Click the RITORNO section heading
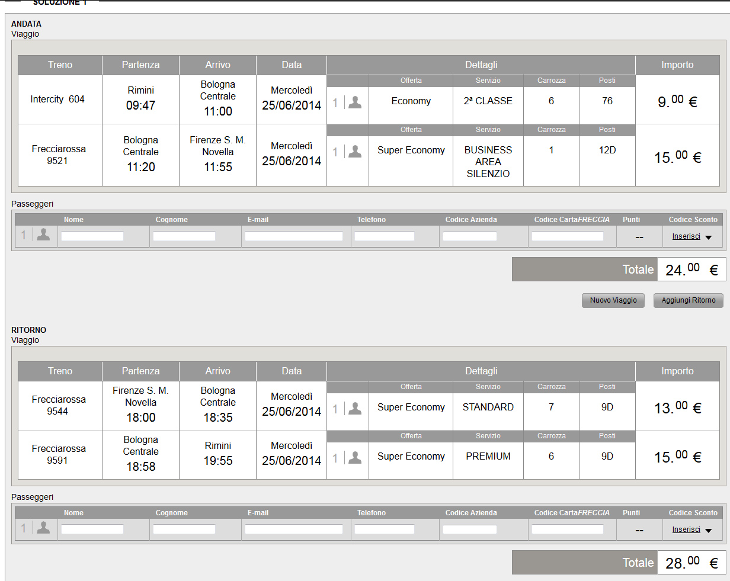Viewport: 730px width, 581px height. pyautogui.click(x=29, y=330)
